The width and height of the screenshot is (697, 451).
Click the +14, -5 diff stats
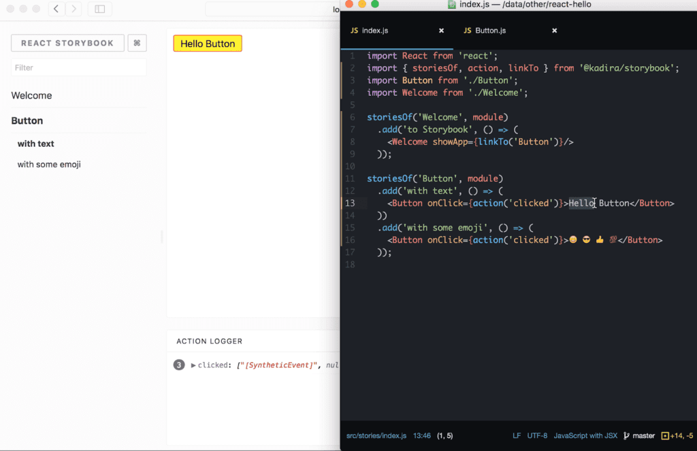click(682, 436)
